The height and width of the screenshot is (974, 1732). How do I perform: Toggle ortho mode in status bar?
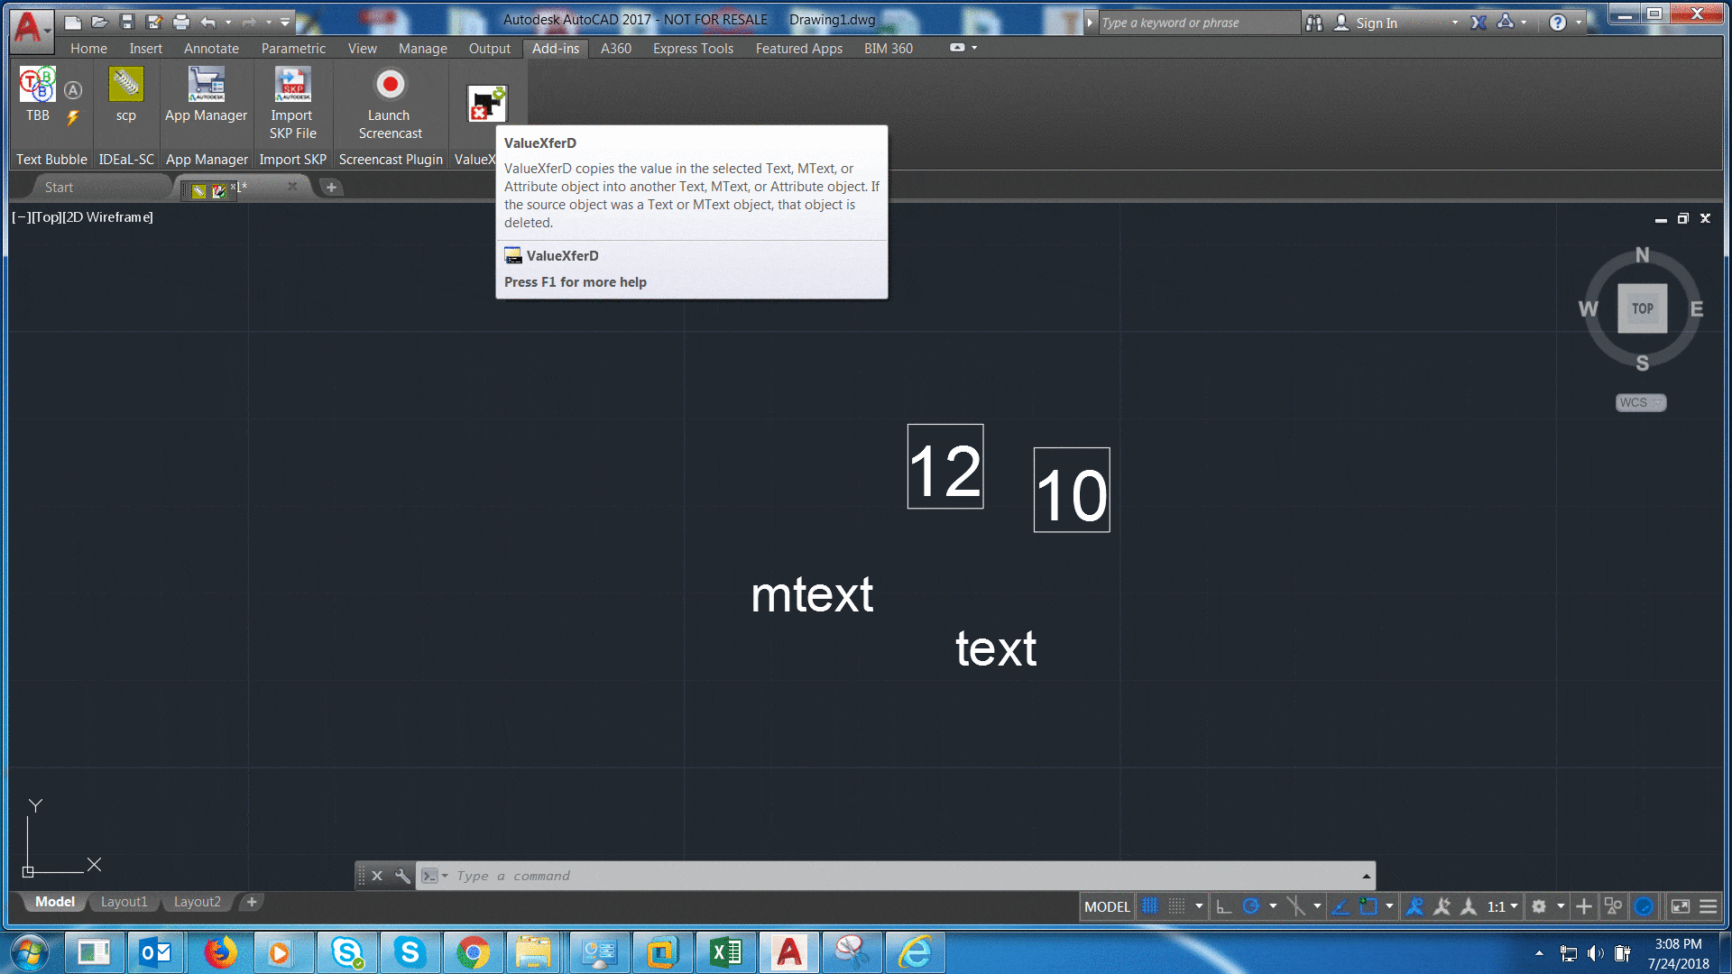click(x=1223, y=906)
